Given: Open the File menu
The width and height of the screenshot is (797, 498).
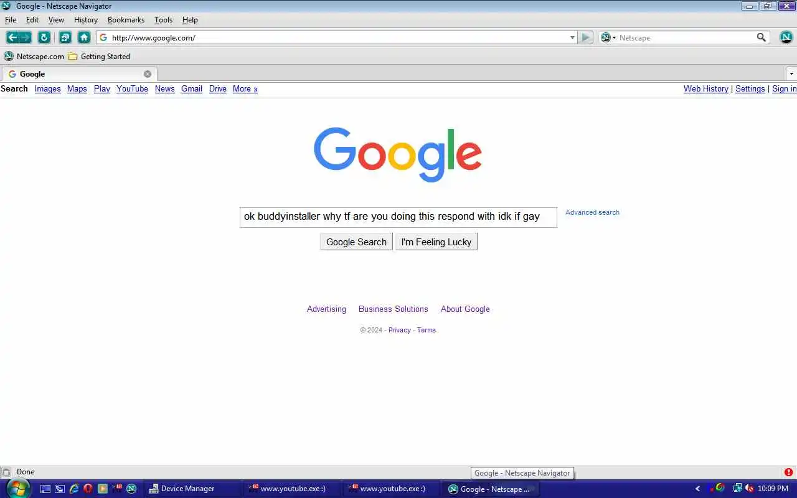Looking at the screenshot, I should click(x=11, y=20).
